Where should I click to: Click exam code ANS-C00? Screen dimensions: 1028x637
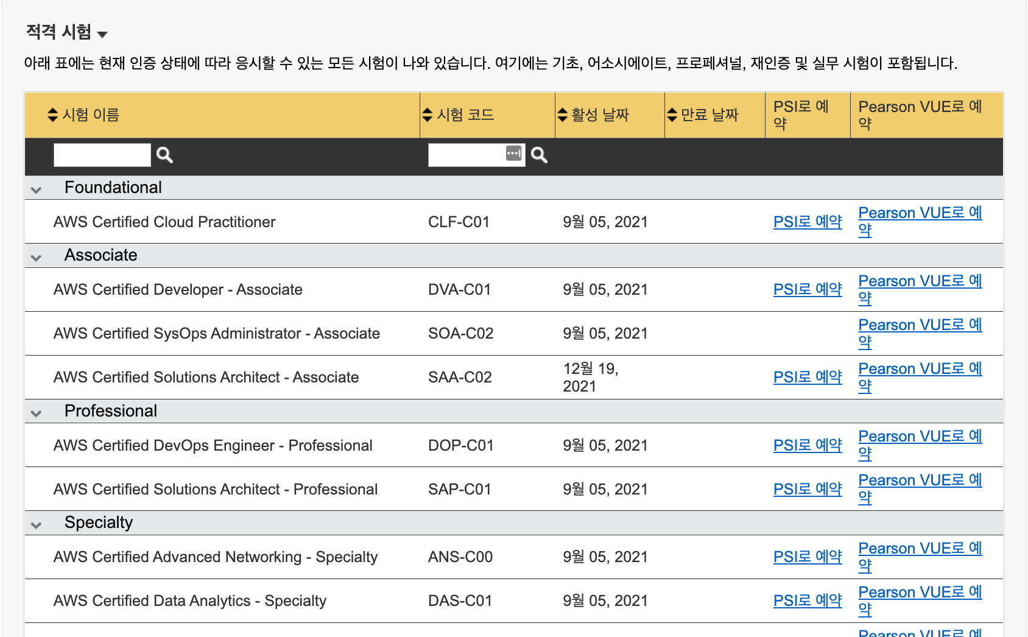(x=460, y=557)
